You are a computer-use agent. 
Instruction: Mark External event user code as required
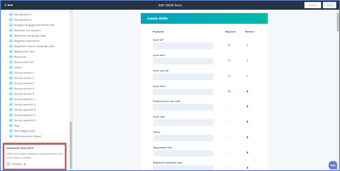229,106
